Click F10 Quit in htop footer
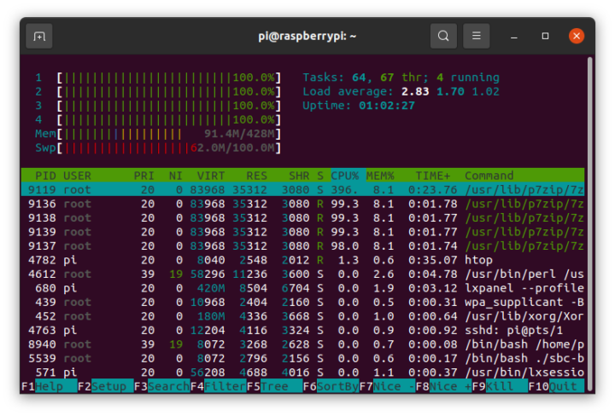The width and height of the screenshot is (615, 416). pos(556,386)
